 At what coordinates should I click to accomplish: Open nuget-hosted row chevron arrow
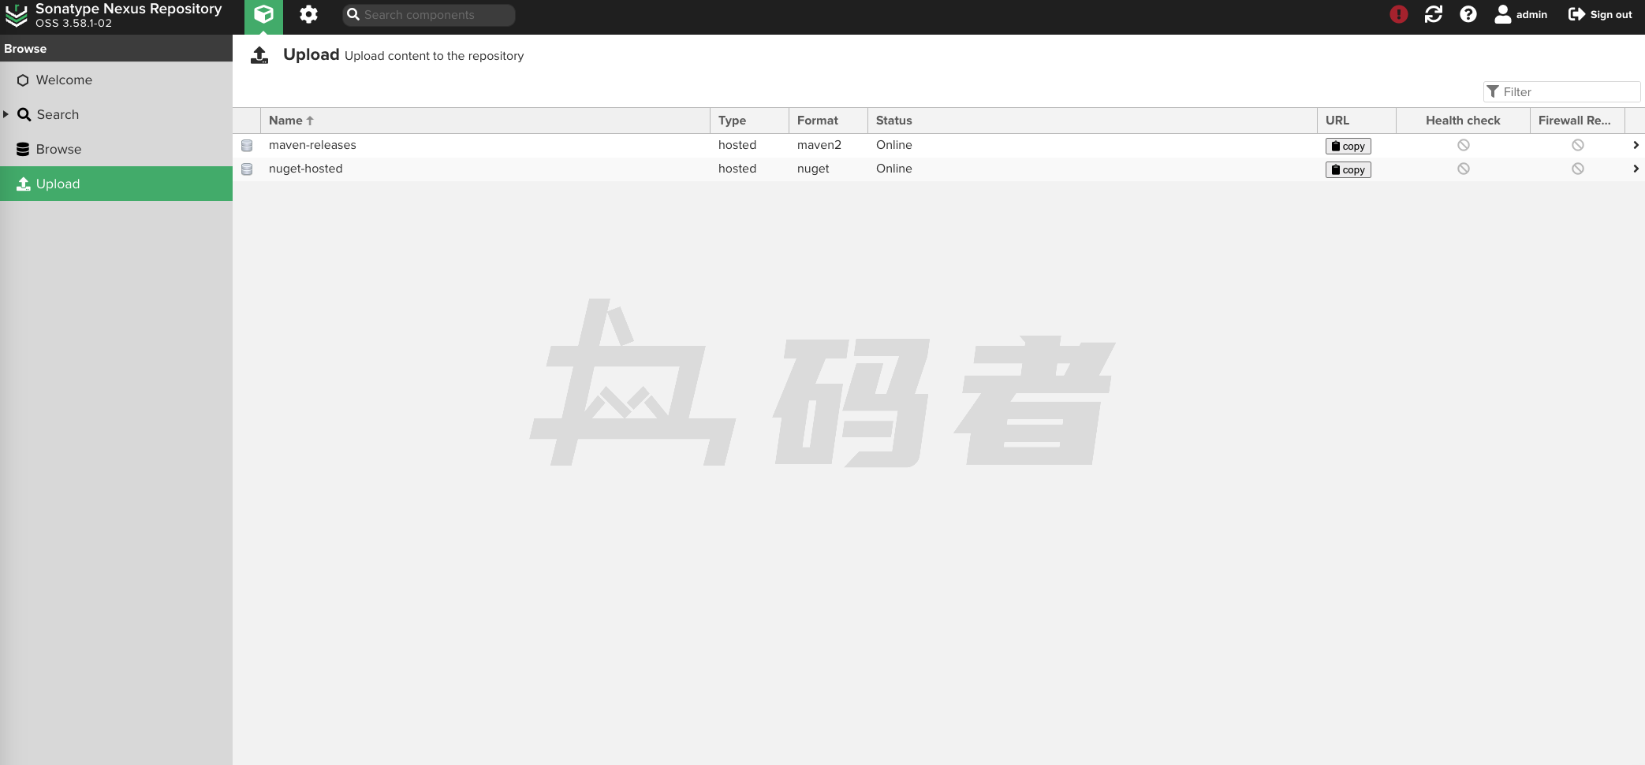coord(1635,169)
